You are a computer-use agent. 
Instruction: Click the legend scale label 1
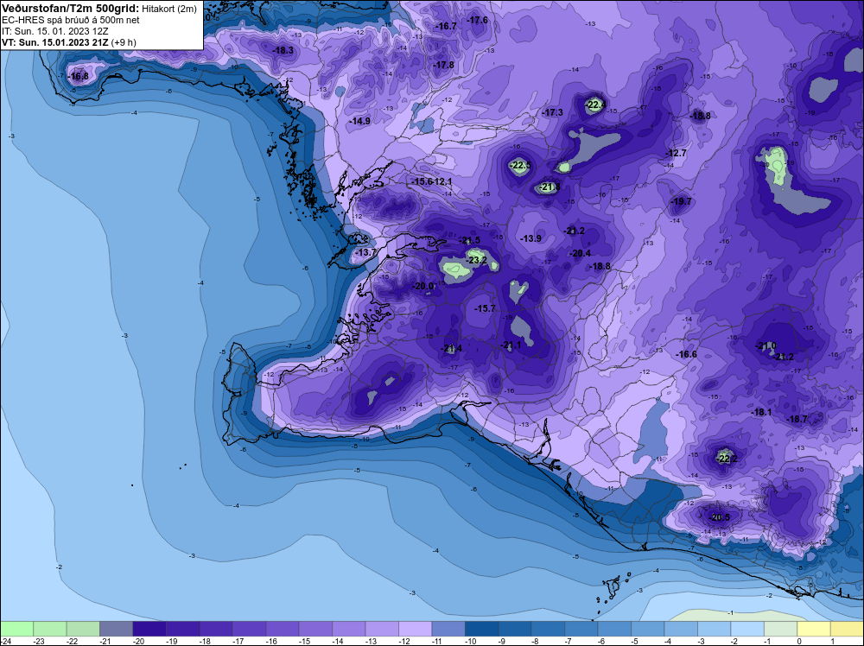[x=832, y=641]
